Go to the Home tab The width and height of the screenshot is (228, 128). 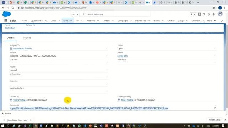(25, 21)
